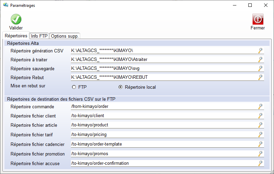The width and height of the screenshot is (274, 174).
Task: Select the Répertoires tab
Action: 16,36
